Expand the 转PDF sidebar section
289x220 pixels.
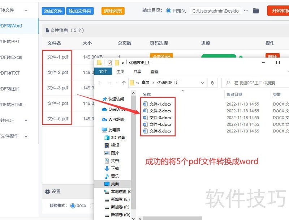(x=26, y=120)
